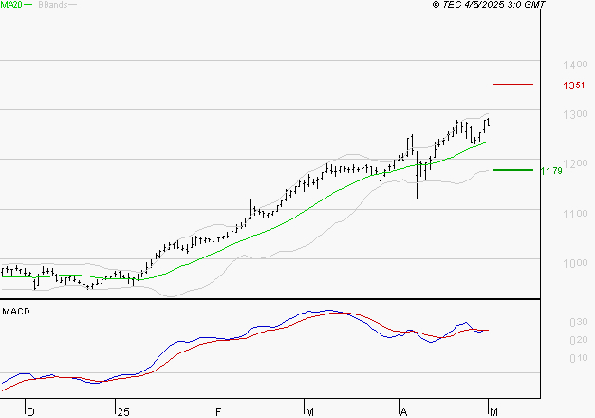This screenshot has height=418, width=595.
Task: Click the green support level line
Action: 512,170
